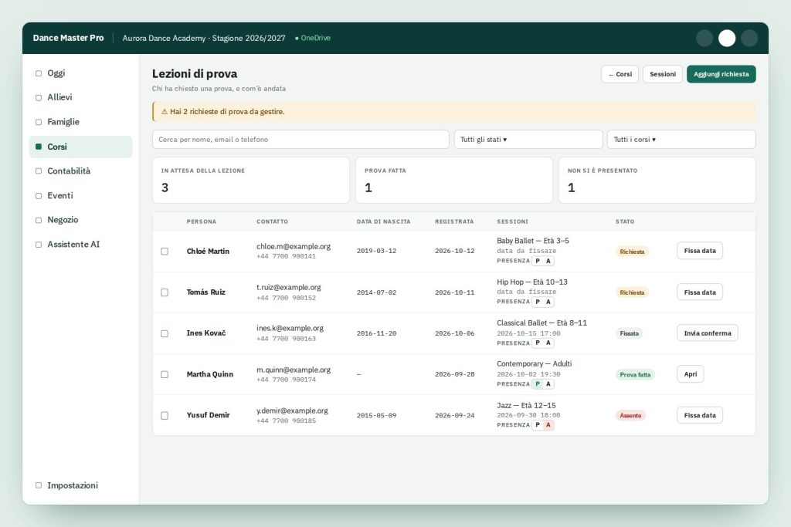Toggle the P presence for Martha Quinn
Image resolution: width=791 pixels, height=527 pixels.
(x=538, y=384)
